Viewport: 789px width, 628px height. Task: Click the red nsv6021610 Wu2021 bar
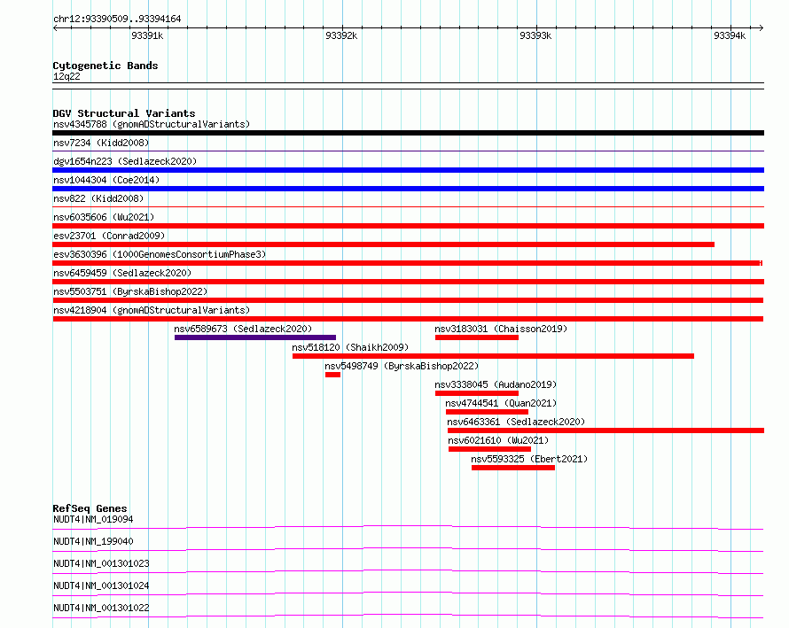(489, 449)
